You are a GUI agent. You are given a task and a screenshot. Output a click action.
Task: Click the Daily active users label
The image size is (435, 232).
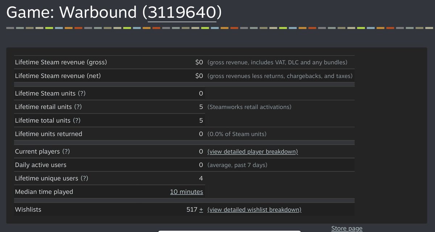(41, 165)
